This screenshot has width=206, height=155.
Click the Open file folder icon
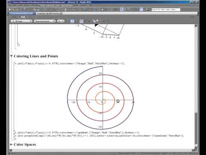[x=13, y=9]
